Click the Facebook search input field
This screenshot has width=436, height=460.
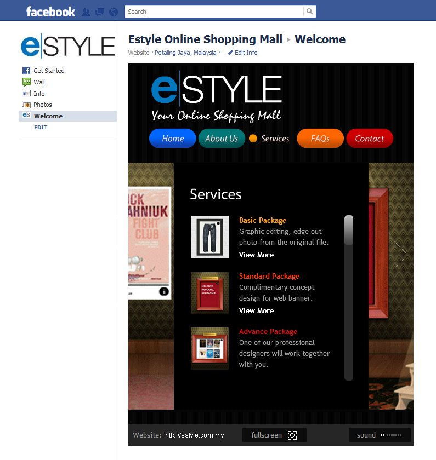pos(214,12)
